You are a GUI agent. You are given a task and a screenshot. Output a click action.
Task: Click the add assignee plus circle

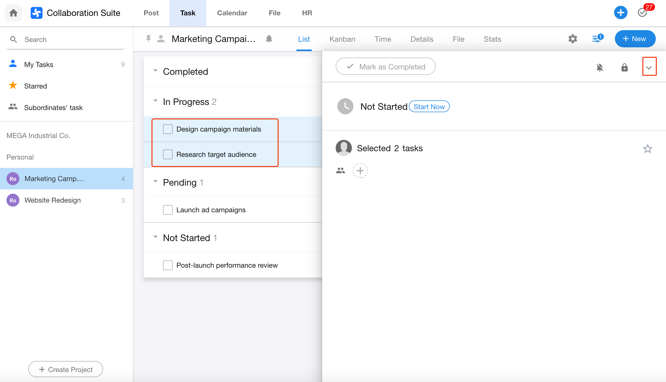click(x=360, y=171)
